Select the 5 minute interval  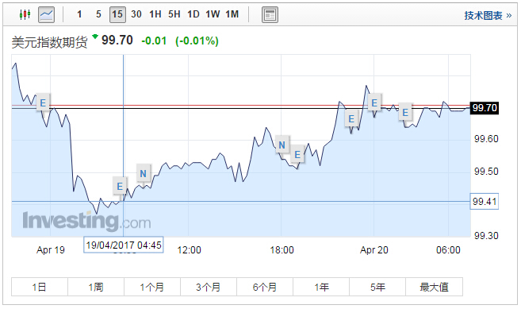click(98, 14)
